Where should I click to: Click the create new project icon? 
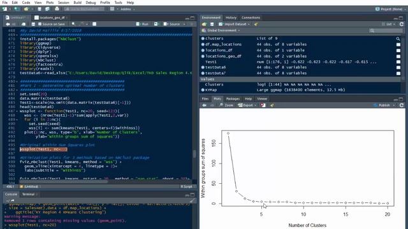pyautogui.click(x=17, y=9)
